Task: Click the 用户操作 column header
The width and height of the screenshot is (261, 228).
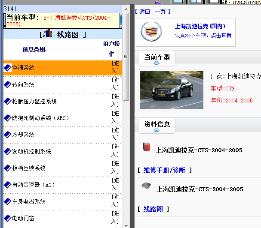Action: (111, 49)
